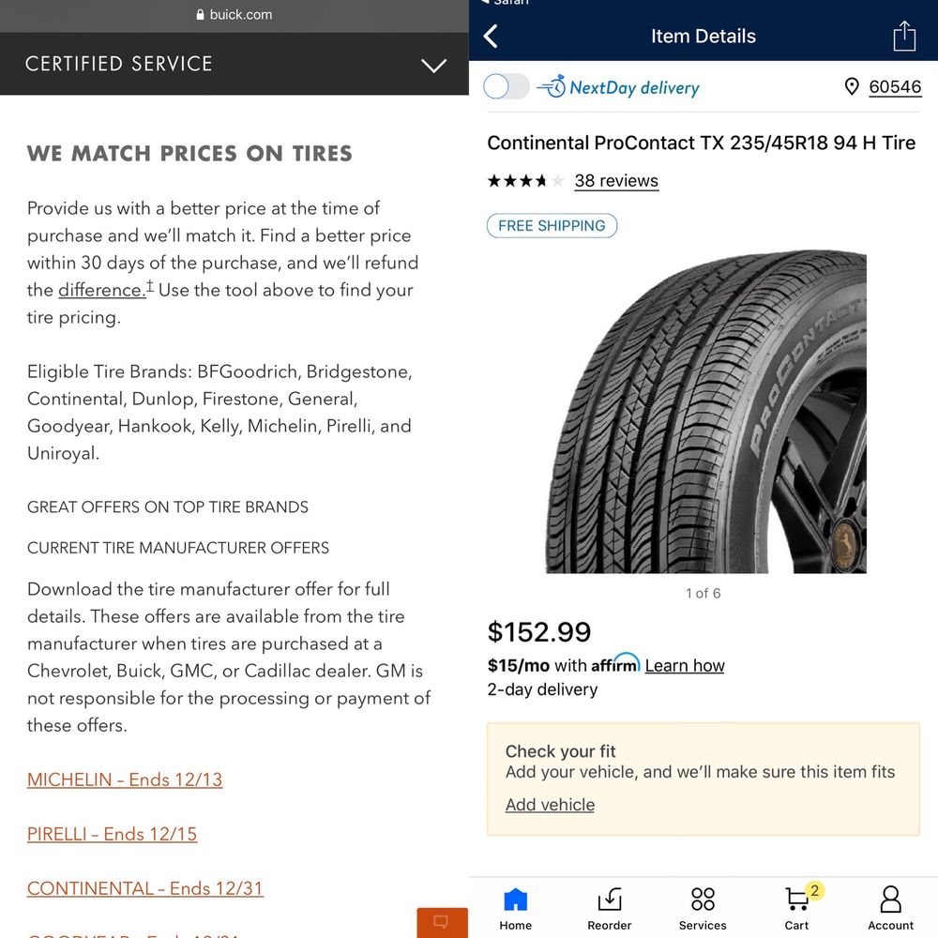Expand the Certified Service menu

433,65
